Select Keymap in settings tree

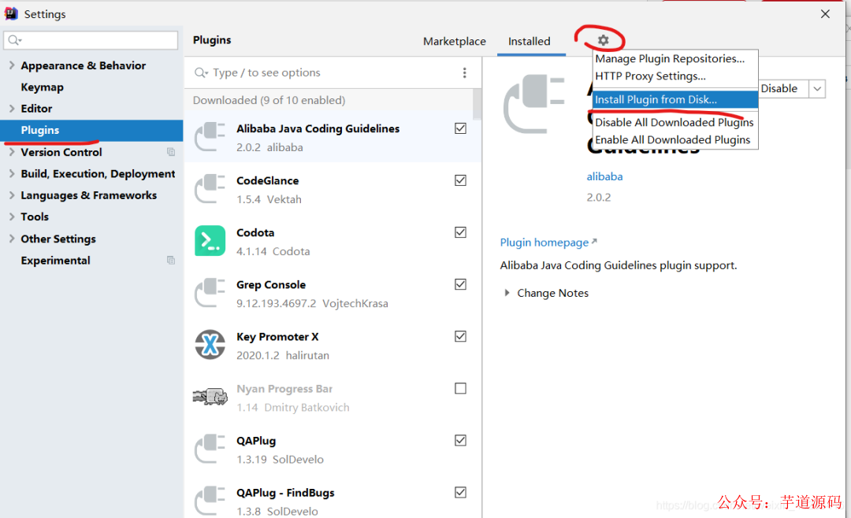43,87
